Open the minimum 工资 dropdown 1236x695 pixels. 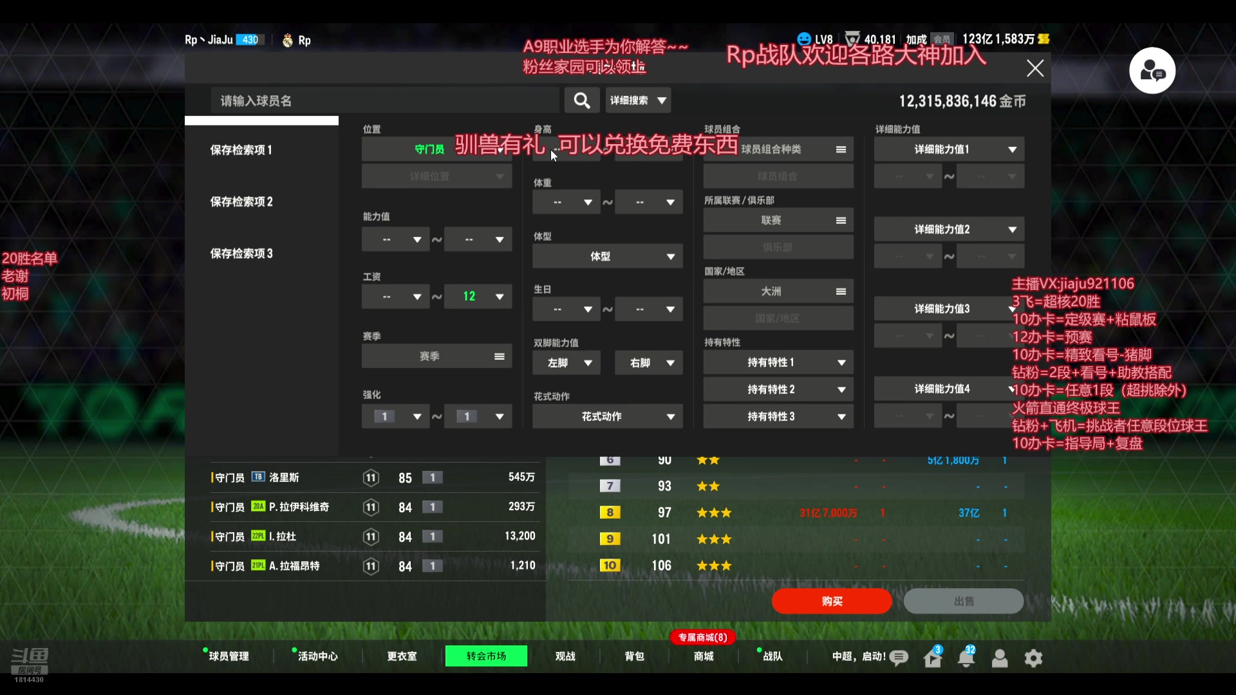(x=395, y=297)
